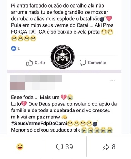Click the Comentar label text
Screen dimensions: 131x159
[x=97, y=63]
